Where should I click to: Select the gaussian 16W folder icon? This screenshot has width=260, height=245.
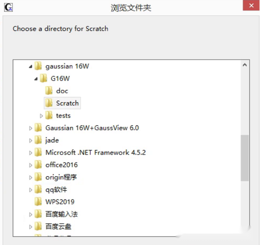coord(38,66)
